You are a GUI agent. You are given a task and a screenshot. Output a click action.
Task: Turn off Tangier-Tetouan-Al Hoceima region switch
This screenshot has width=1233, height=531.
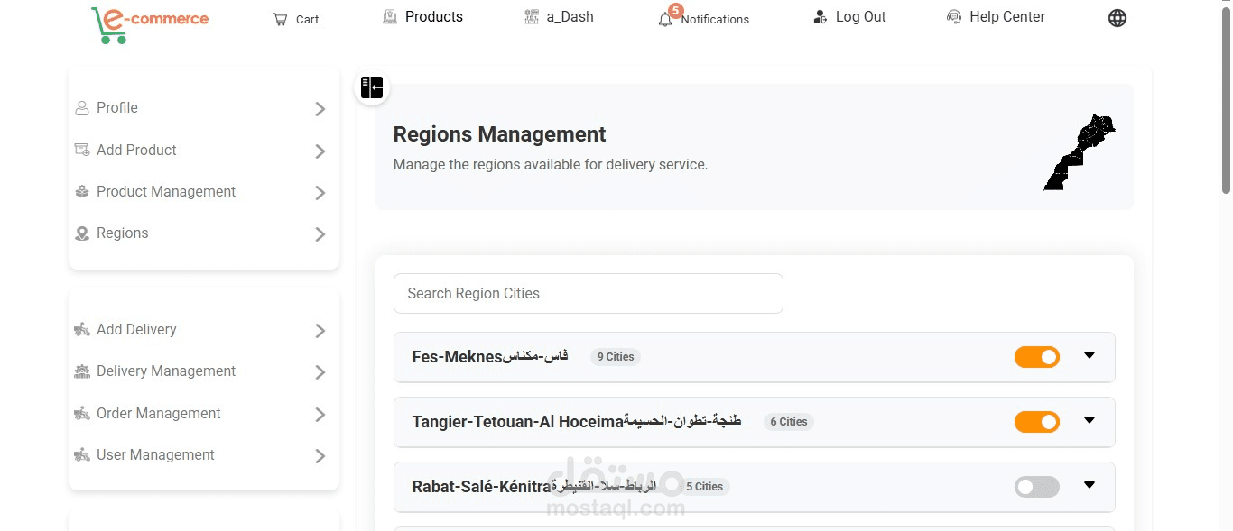pyautogui.click(x=1037, y=422)
